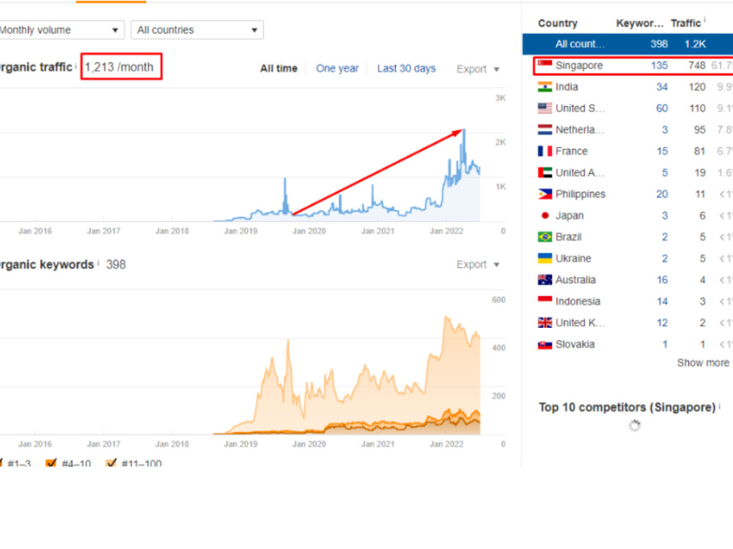
Task: Click the Indonesia flag icon
Action: 545,302
